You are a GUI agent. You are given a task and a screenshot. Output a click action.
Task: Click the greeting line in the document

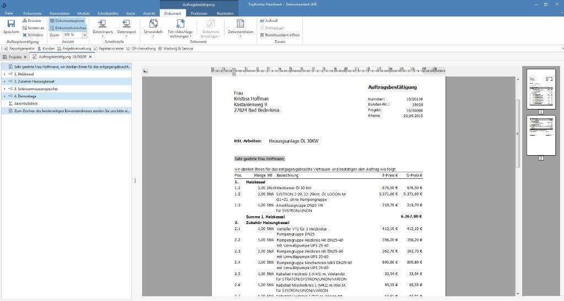coord(259,159)
